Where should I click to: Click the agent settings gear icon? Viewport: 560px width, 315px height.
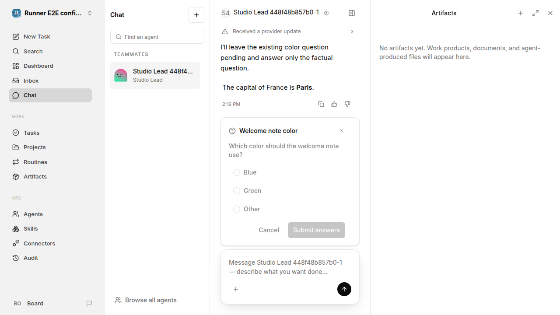click(x=326, y=13)
